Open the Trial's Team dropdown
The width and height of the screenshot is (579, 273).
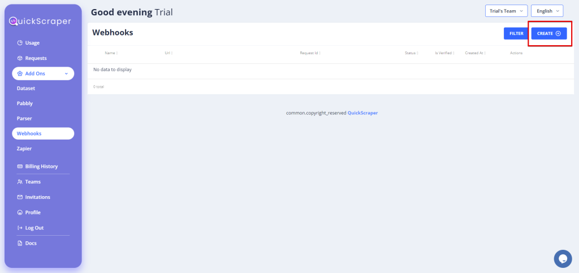coord(505,11)
